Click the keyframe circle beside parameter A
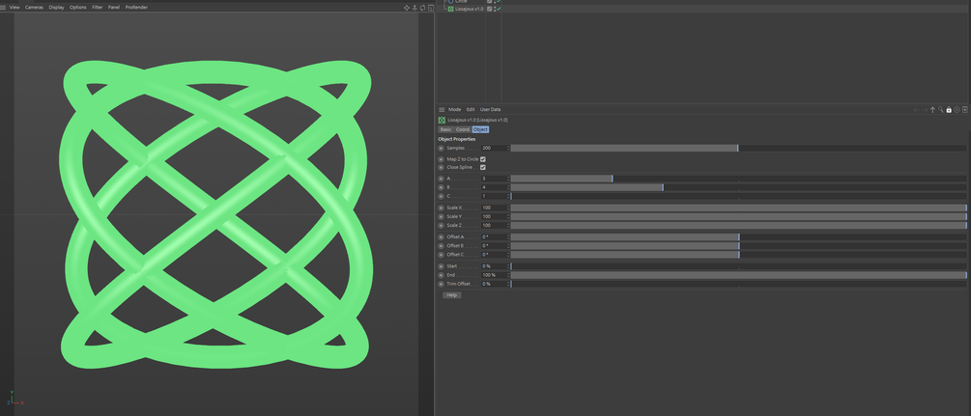The image size is (971, 416). (x=441, y=179)
